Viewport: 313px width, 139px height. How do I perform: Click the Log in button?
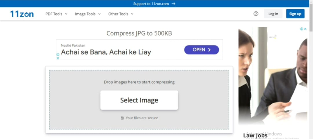273,14
